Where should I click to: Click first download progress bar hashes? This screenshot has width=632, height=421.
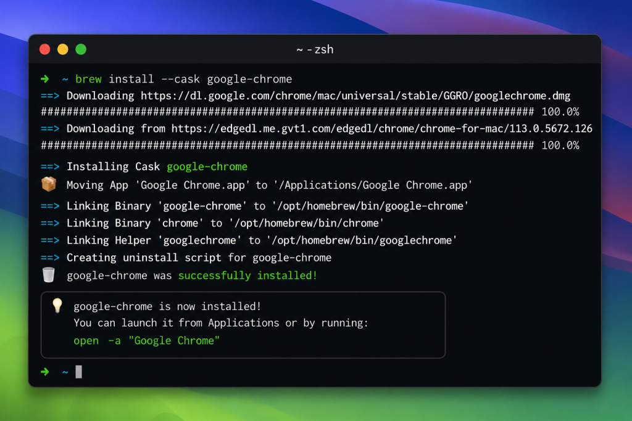[x=288, y=112]
